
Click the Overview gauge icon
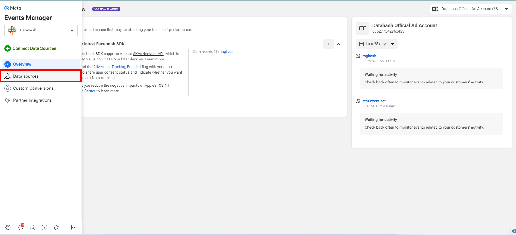click(x=8, y=64)
